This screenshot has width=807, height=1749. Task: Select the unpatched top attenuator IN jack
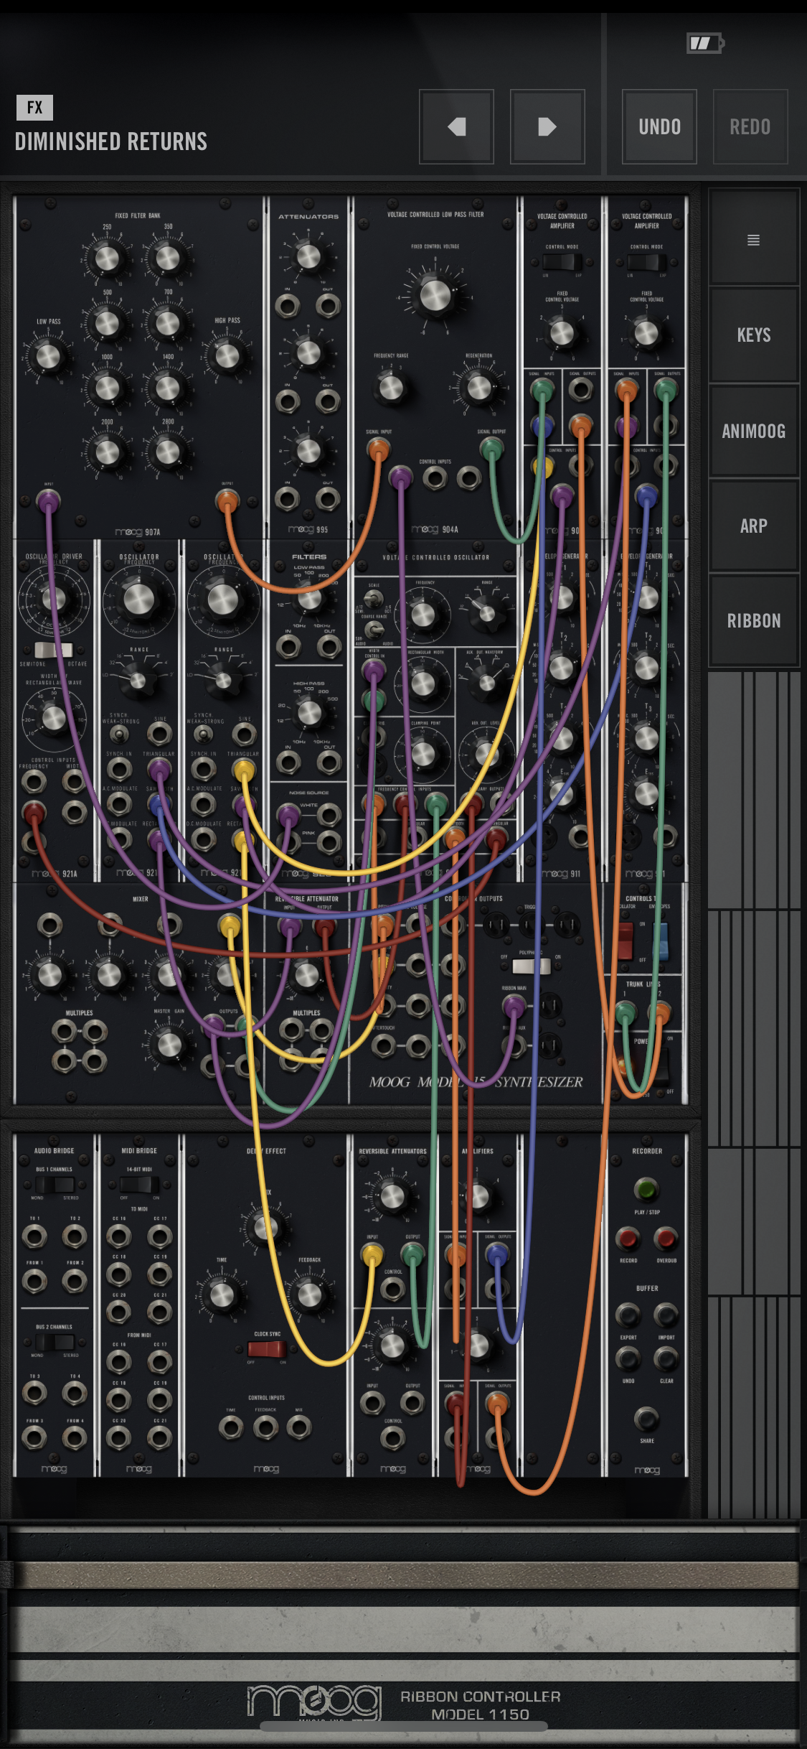(x=288, y=306)
